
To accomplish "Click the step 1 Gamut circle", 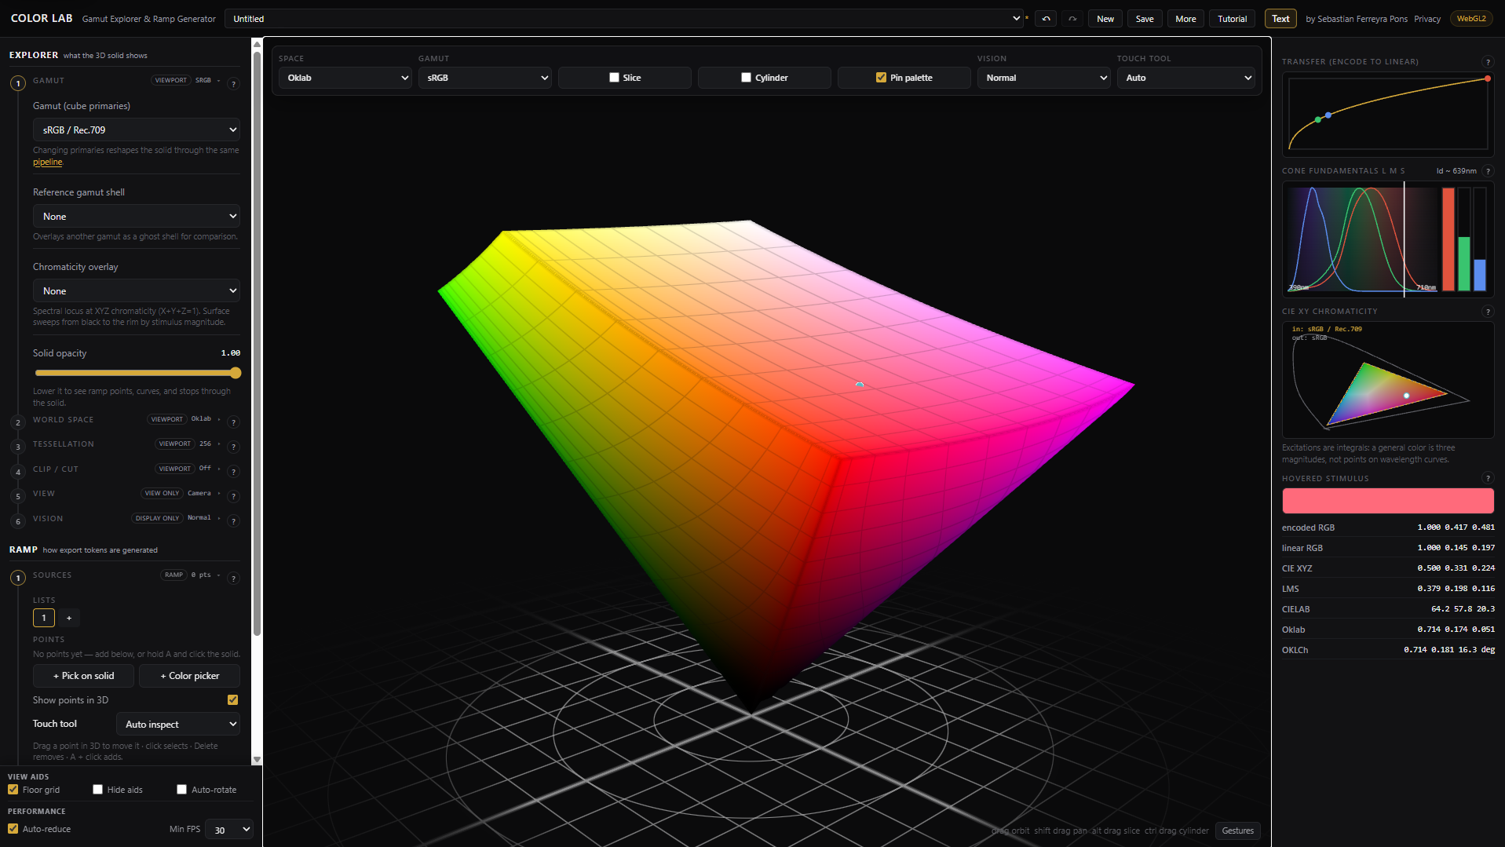I will (18, 83).
